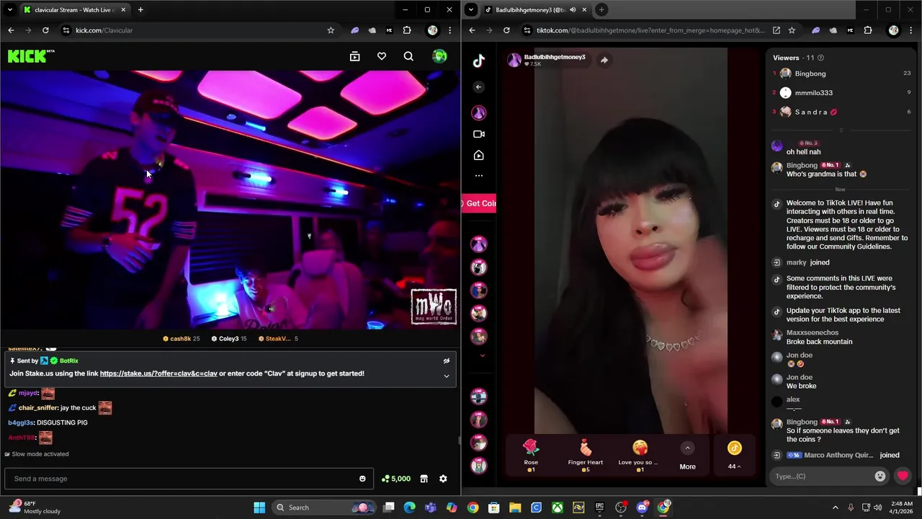The height and width of the screenshot is (519, 922).
Task: Open Kick chat settings gear
Action: click(x=443, y=479)
